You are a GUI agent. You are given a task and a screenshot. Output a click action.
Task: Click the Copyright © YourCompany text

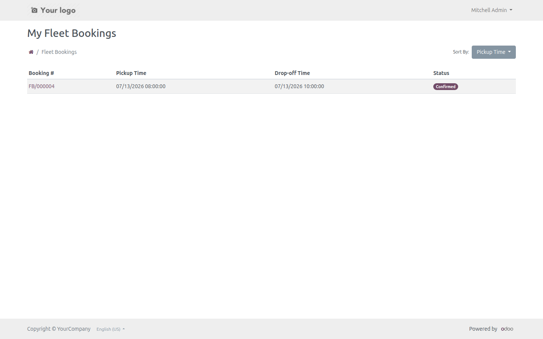[x=59, y=329]
